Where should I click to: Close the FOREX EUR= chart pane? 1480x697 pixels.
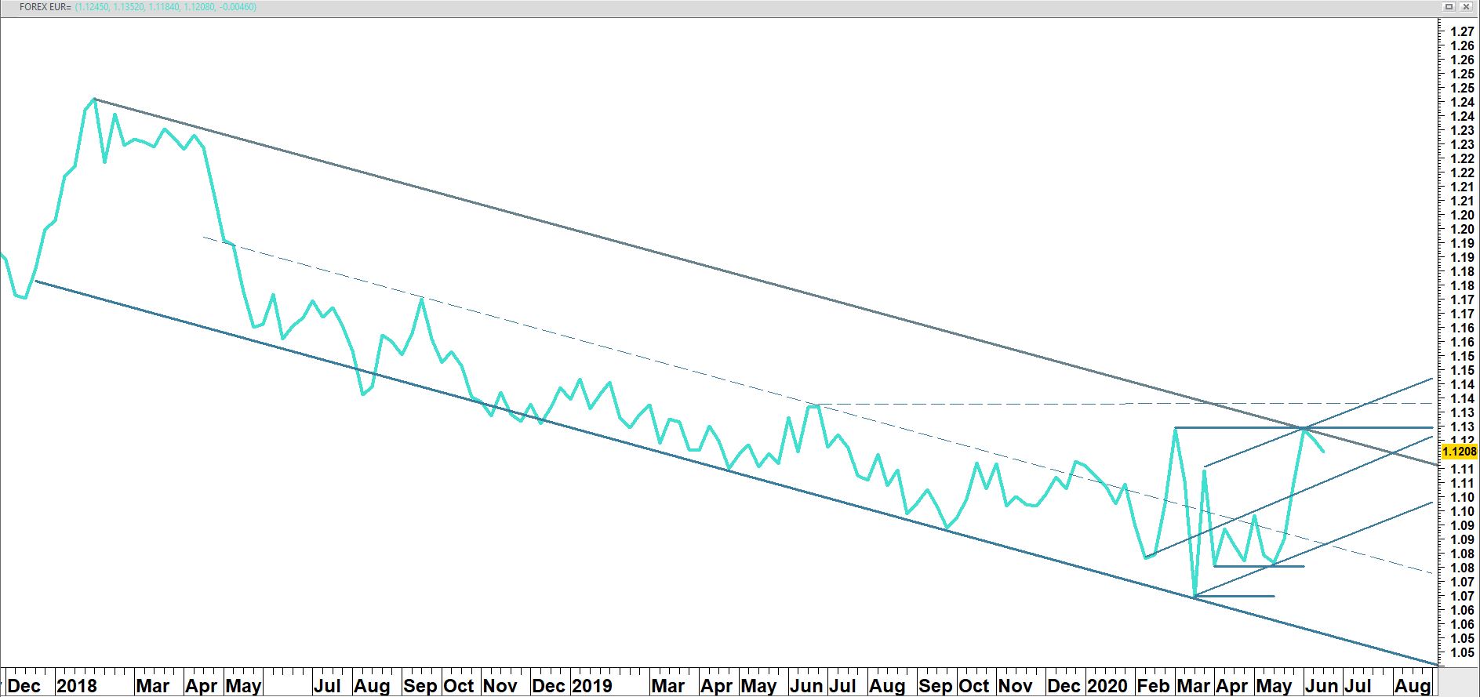click(x=1466, y=7)
